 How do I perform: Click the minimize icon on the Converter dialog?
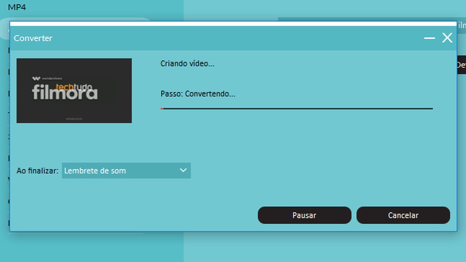click(x=429, y=38)
